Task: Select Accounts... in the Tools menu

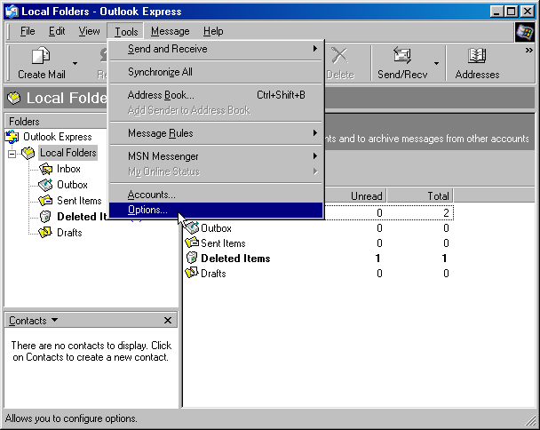Action: click(152, 195)
